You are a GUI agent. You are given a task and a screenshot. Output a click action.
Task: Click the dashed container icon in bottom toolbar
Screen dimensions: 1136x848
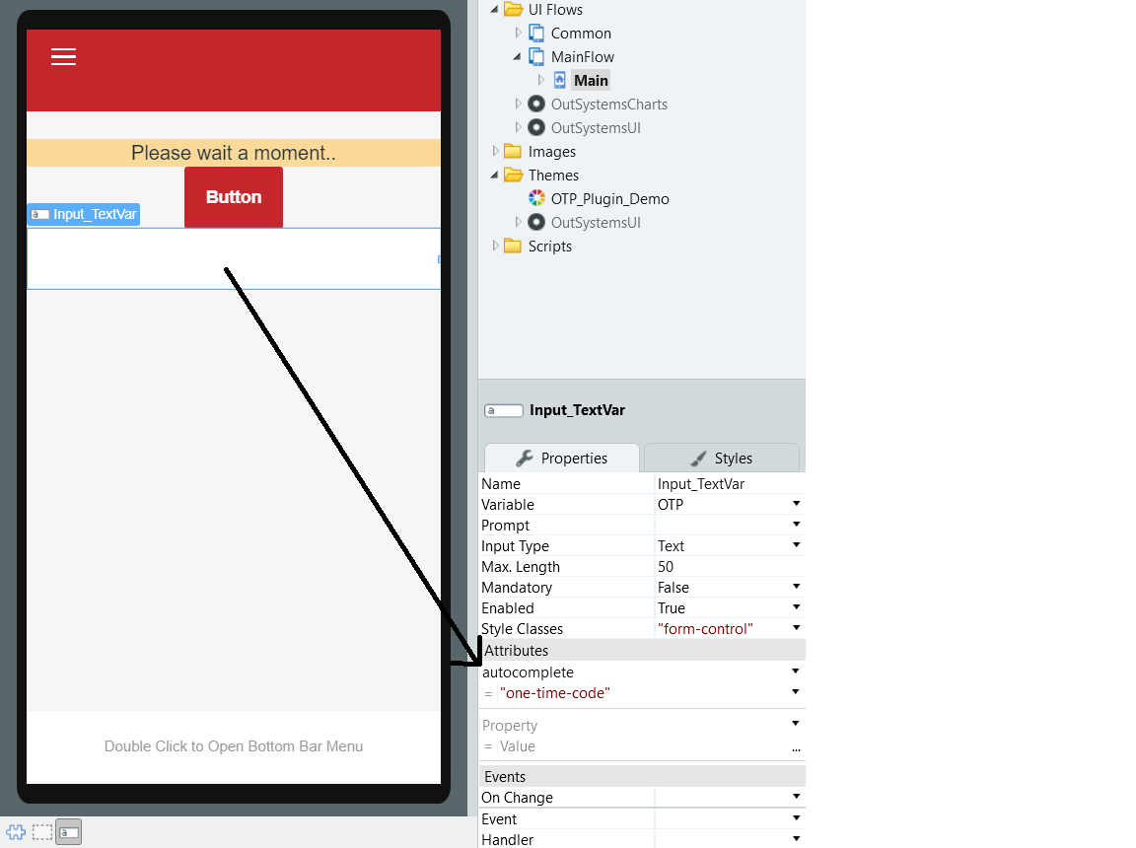pyautogui.click(x=41, y=831)
